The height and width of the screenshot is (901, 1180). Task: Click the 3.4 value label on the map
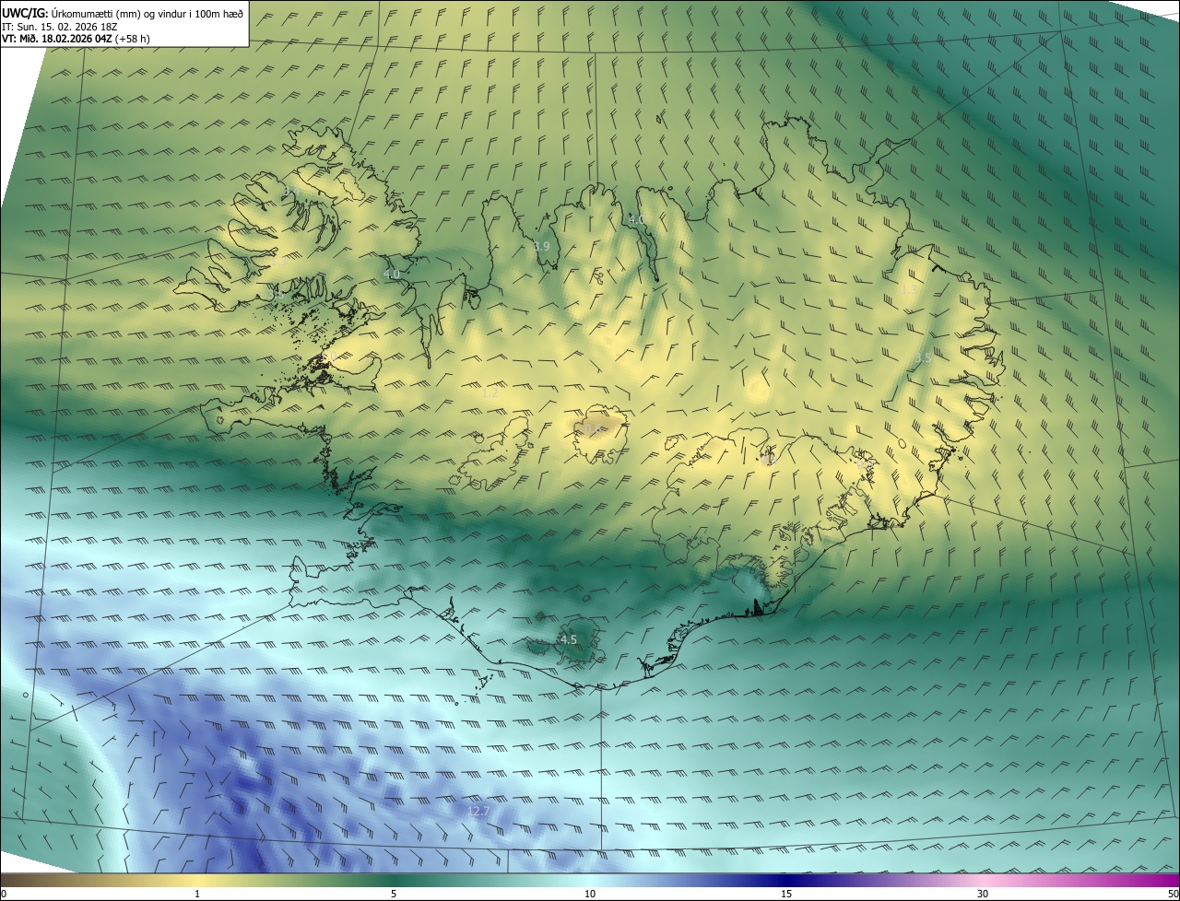click(x=291, y=191)
